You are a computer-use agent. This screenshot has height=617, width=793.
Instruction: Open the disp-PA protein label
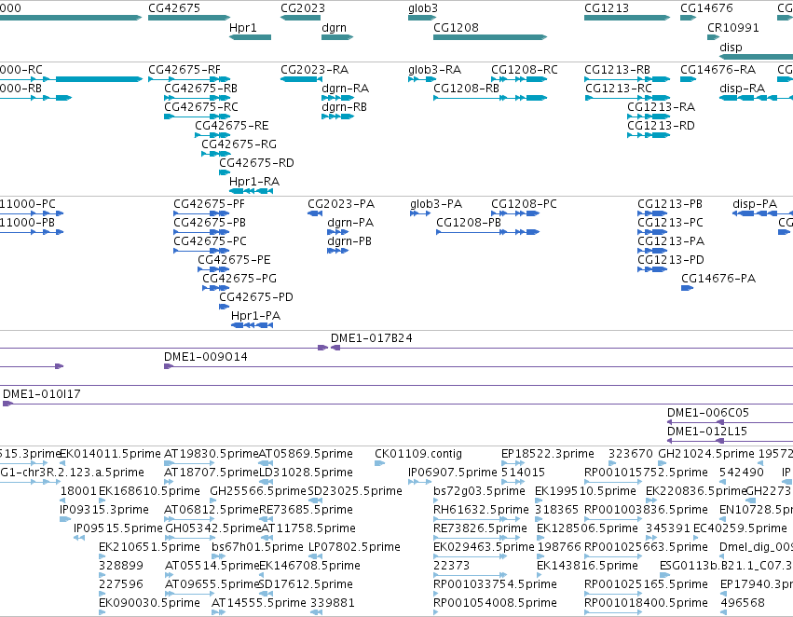(x=755, y=204)
